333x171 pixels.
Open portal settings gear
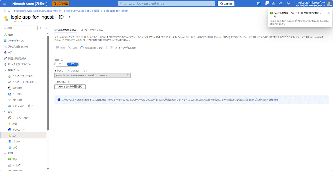coord(273,4)
